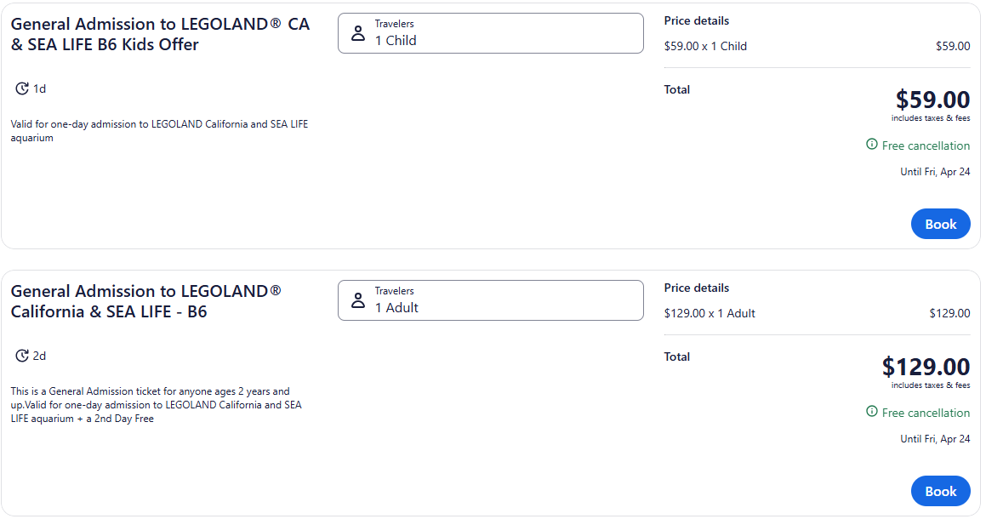Image resolution: width=986 pixels, height=519 pixels.
Task: Click the Kids Offer one-day admission description
Action: [159, 131]
